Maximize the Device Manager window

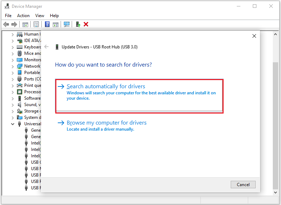click(255, 6)
